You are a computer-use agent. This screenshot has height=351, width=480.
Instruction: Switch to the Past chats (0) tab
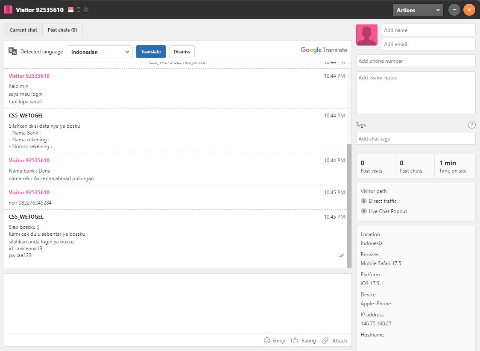click(x=62, y=30)
